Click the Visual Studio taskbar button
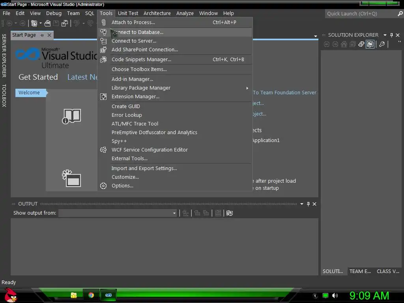The height and width of the screenshot is (303, 404). (x=108, y=295)
